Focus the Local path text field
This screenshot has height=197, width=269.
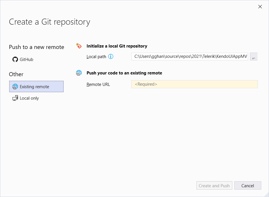pos(189,57)
